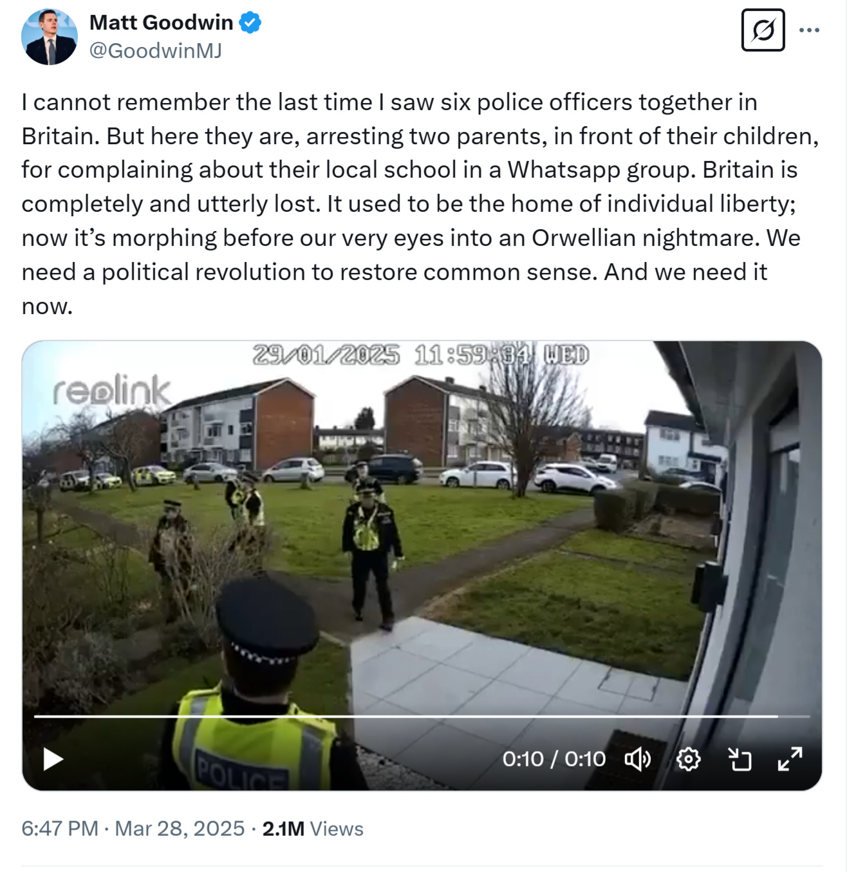This screenshot has width=858, height=872.
Task: Click the Mar 28, 2025 date
Action: pyautogui.click(x=180, y=828)
